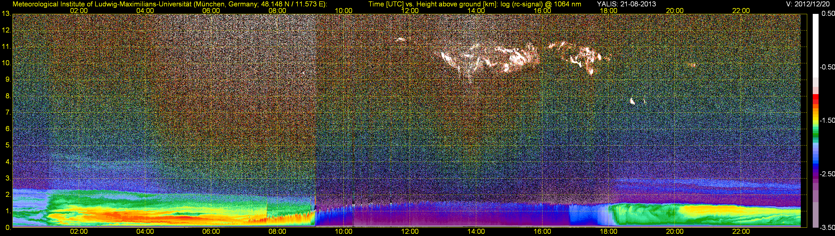Click the 4 km height axis label

coord(8,162)
